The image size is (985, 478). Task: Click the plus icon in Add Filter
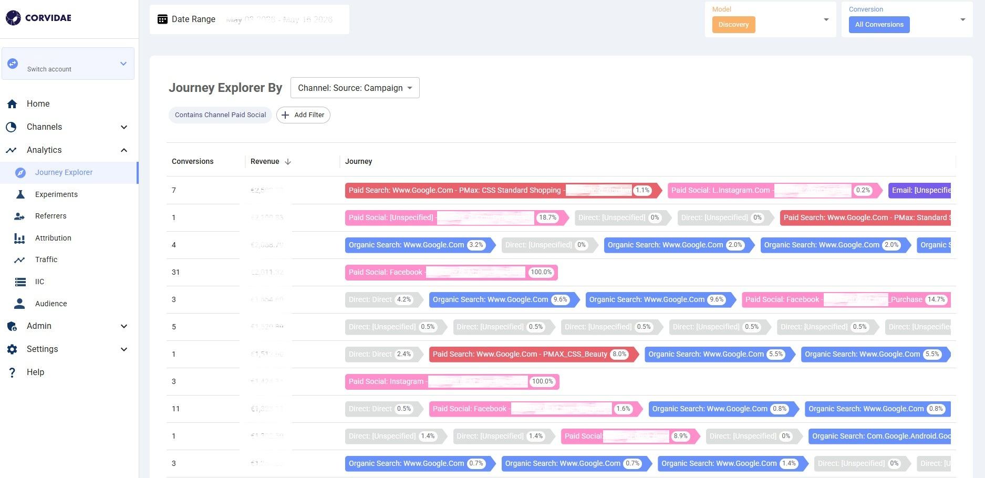285,115
